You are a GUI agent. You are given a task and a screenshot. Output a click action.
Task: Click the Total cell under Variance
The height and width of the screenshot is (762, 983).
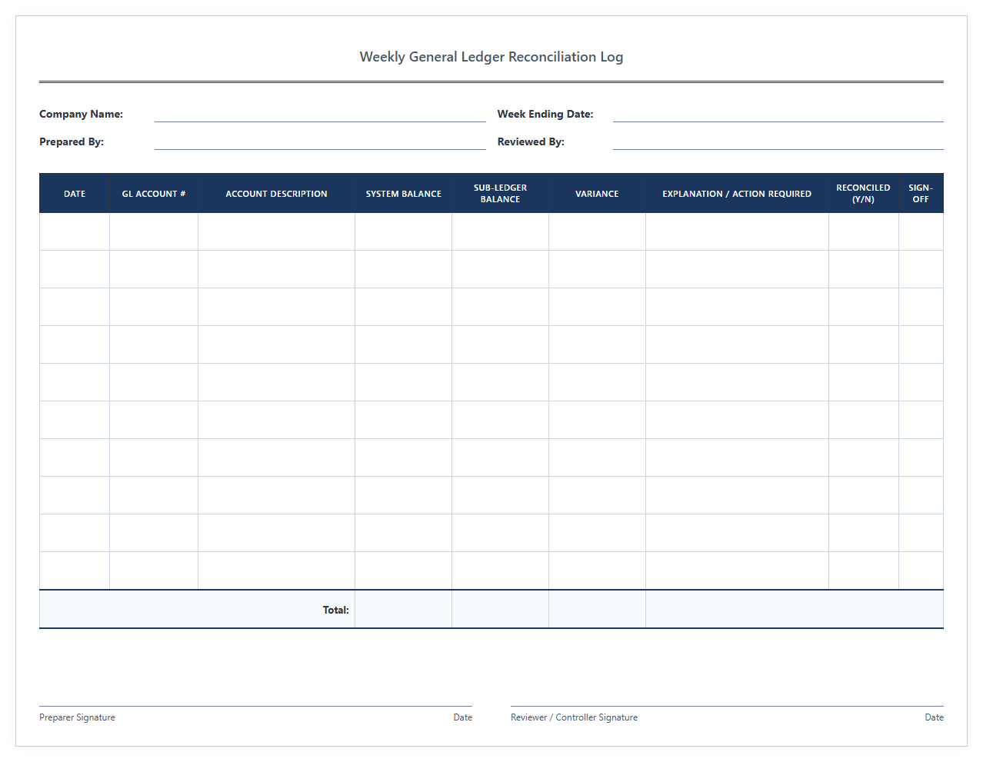coord(597,610)
